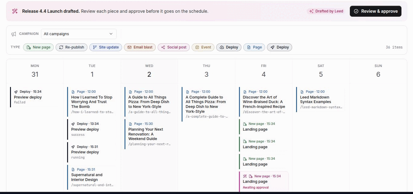This screenshot has width=413, height=194.
Task: Open the failed Preview deploy on Monday
Action: click(35, 97)
